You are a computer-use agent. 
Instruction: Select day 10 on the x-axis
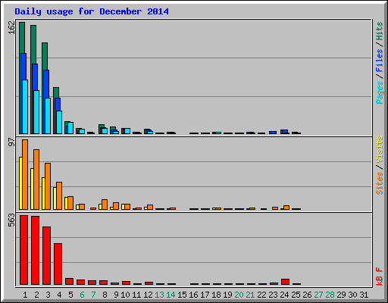pyautogui.click(x=125, y=295)
